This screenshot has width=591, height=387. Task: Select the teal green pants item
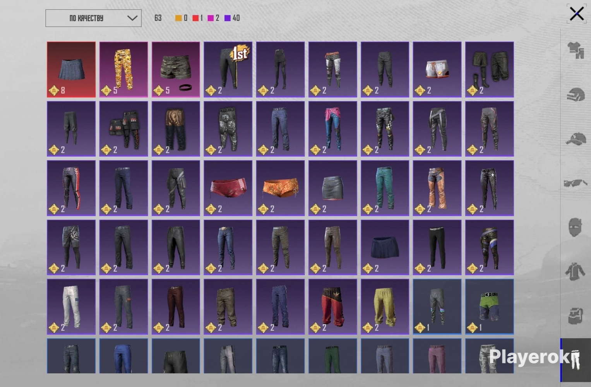click(x=385, y=188)
